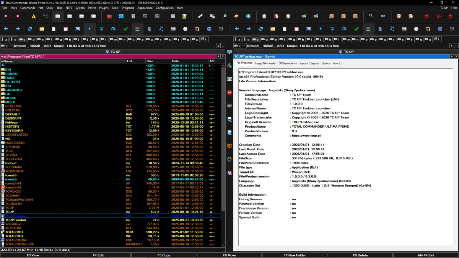Switch to the Image File Header tab
The width and height of the screenshot is (459, 258).
(x=265, y=63)
